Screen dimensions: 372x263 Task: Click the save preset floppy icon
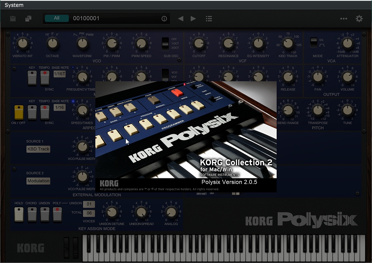[x=13, y=18]
